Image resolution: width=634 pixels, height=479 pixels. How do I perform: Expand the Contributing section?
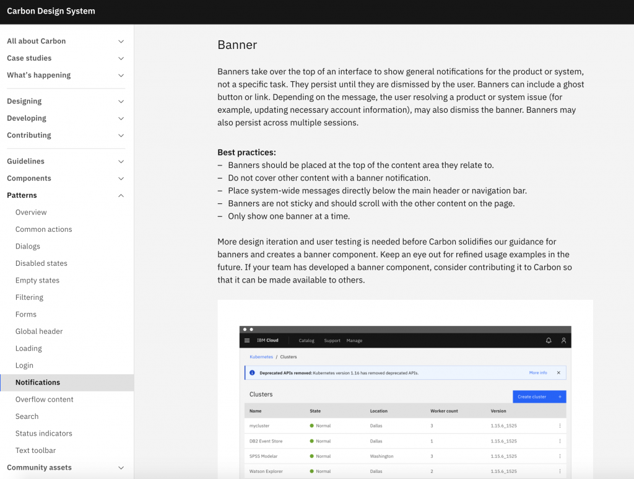point(66,135)
